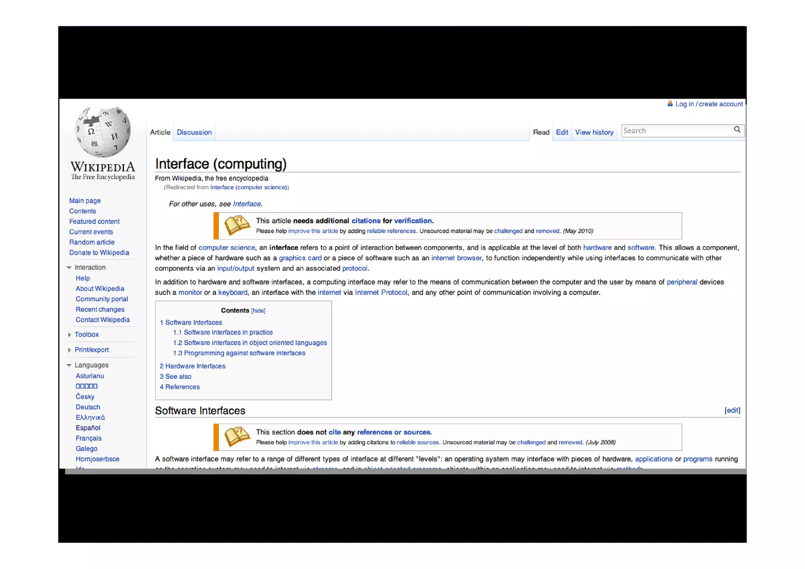Image resolution: width=805 pixels, height=569 pixels.
Task: Jump to 1.2 object oriented languages section
Action: (250, 343)
